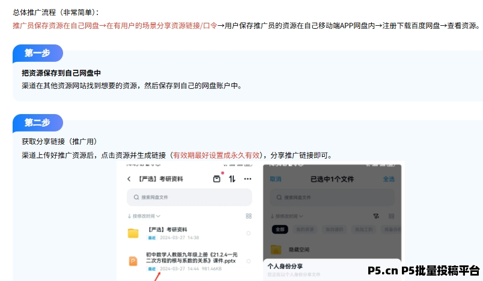The height and width of the screenshot is (281, 483).
Task: Click the 搜索网盘文件 field in the 已选中1个文件 screen
Action: (332, 198)
